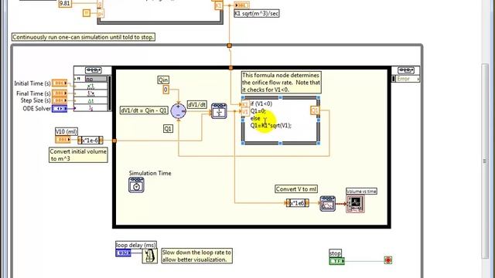Click the vertical scrollbar thumb at right edge
The image size is (495, 278).
pos(485,161)
